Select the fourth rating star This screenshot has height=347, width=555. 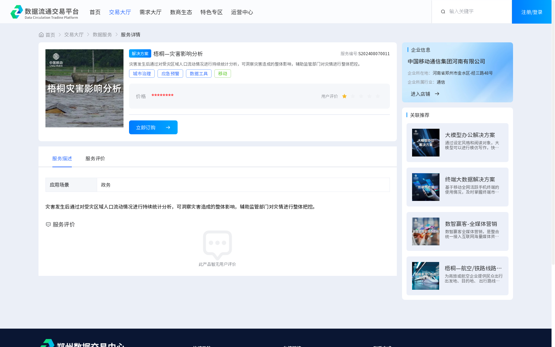pos(369,96)
